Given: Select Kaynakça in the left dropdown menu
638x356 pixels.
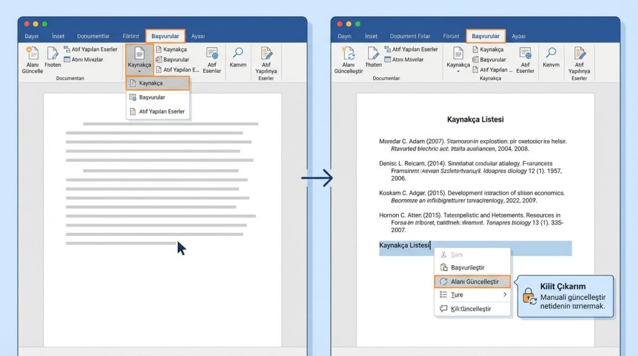Looking at the screenshot, I should 158,83.
